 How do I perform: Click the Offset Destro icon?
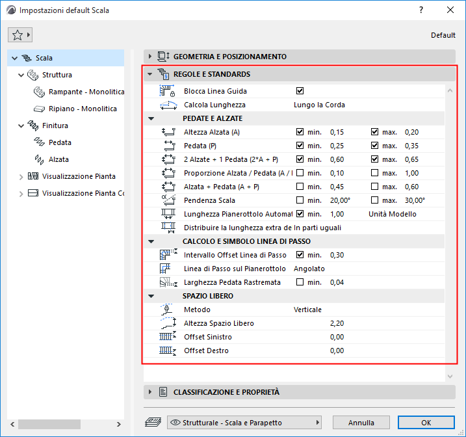tap(168, 351)
